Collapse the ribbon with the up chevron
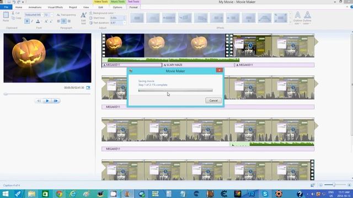Screen dimensions: 353x198 coord(347,7)
